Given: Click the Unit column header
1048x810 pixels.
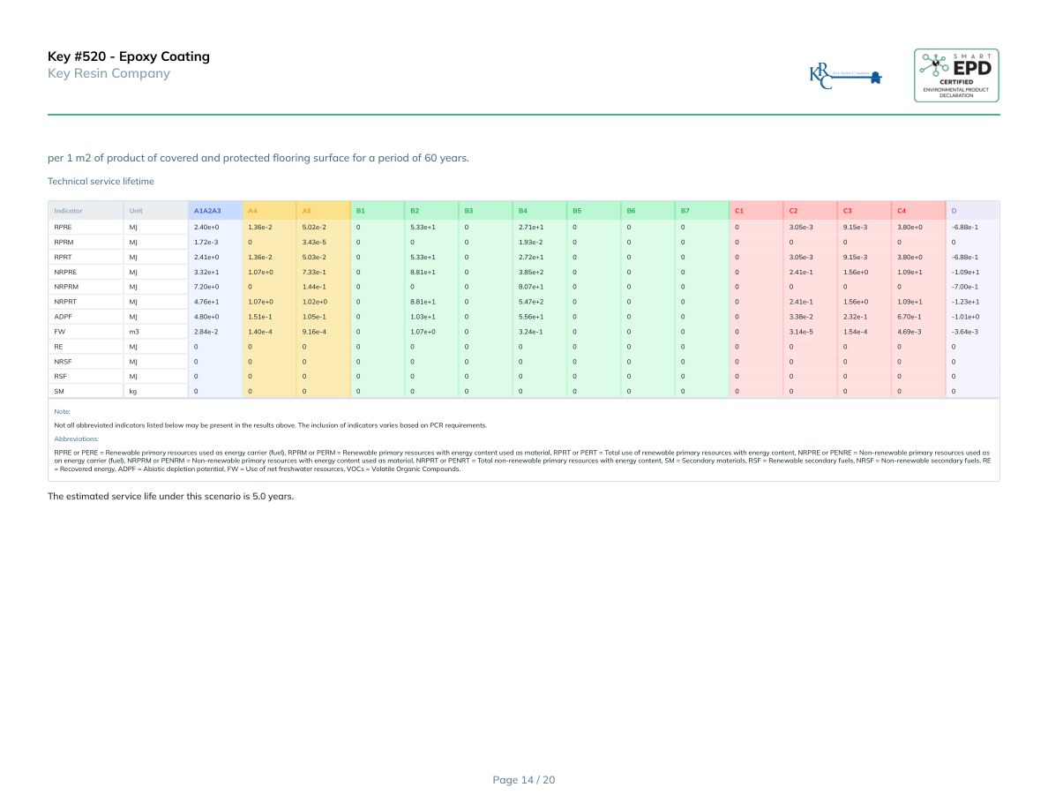Looking at the screenshot, I should pyautogui.click(x=135, y=211).
